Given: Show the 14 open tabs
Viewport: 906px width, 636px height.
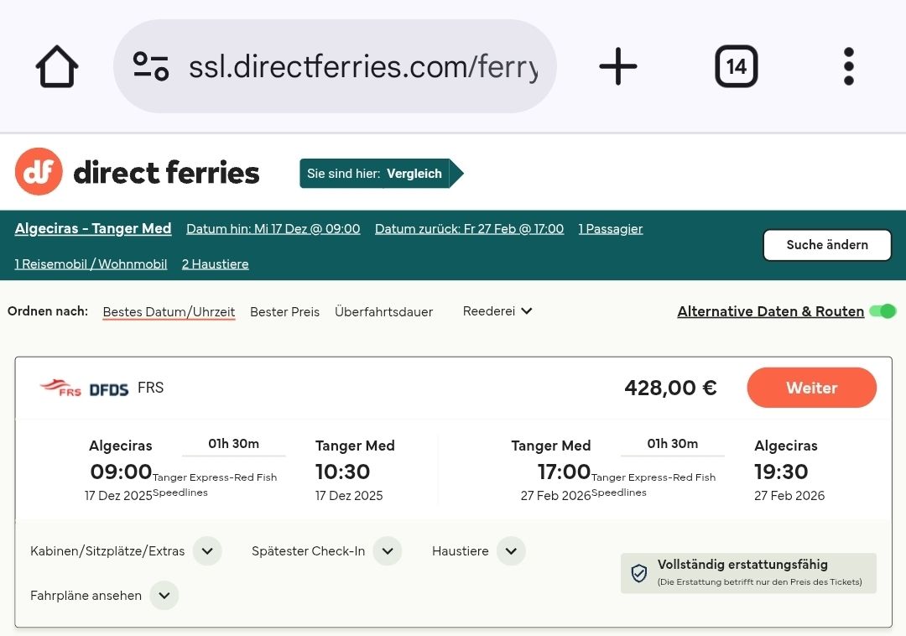Looking at the screenshot, I should 736,67.
